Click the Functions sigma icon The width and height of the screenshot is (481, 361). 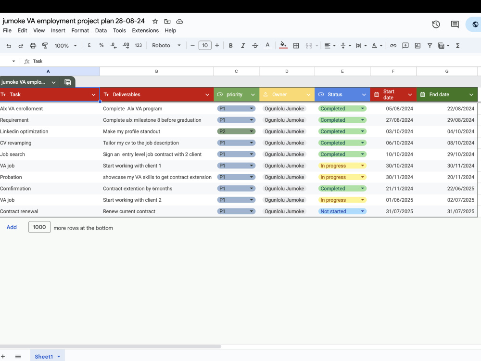pos(458,46)
